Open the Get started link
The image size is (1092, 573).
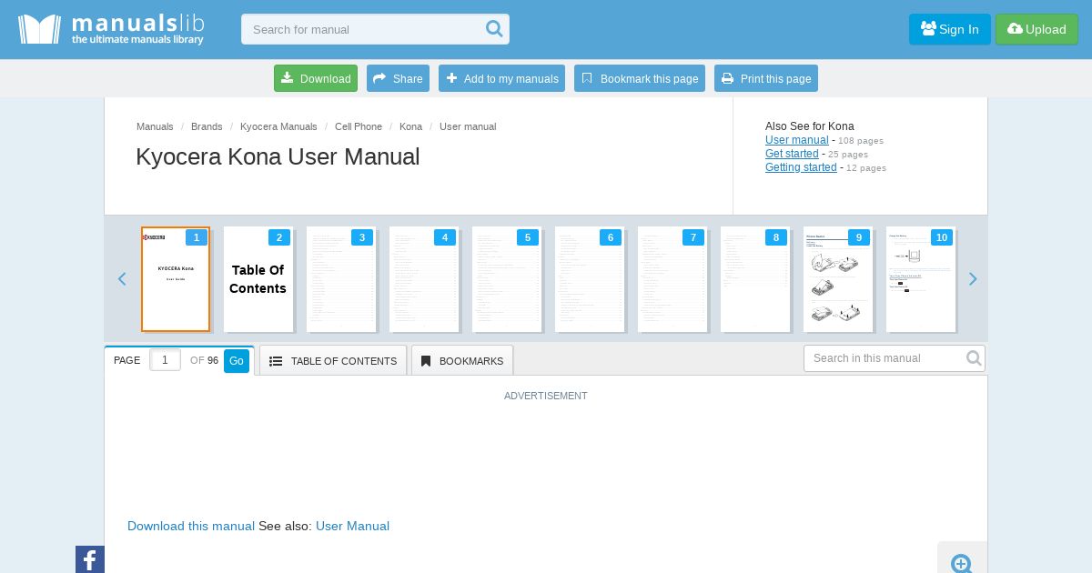[x=792, y=154]
